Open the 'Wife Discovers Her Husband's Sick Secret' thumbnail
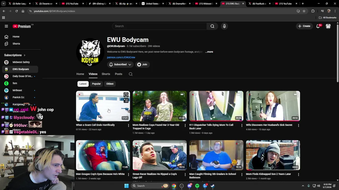The width and height of the screenshot is (339, 190). tap(273, 106)
